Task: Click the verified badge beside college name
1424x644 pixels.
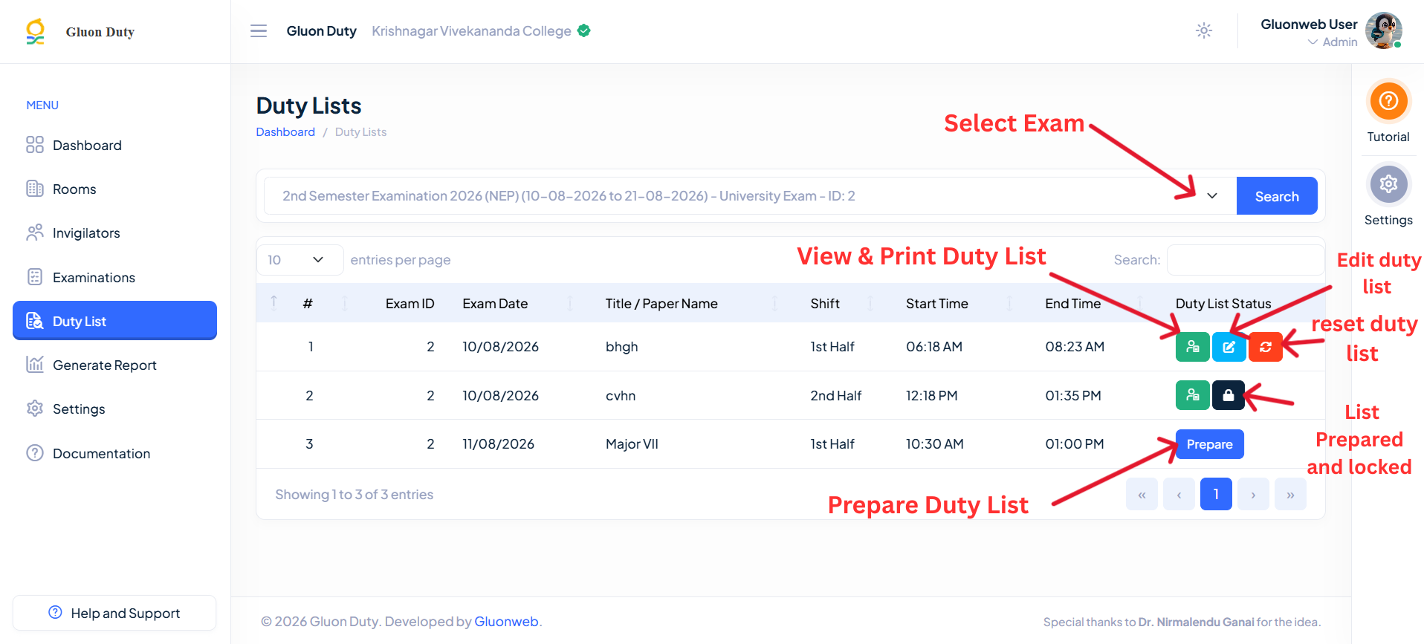Action: click(x=584, y=30)
